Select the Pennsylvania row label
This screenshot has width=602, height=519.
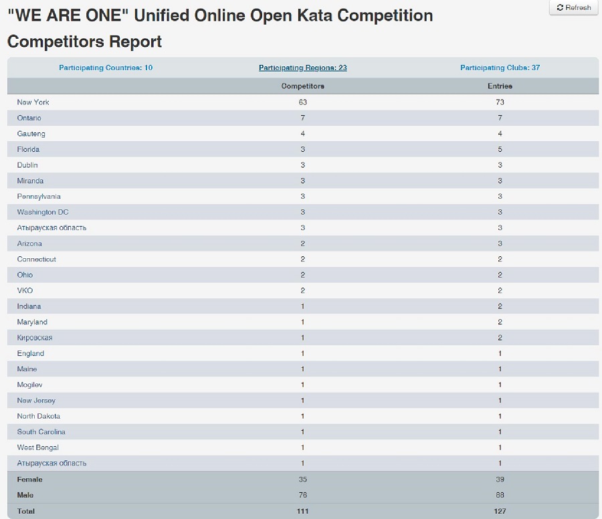39,197
